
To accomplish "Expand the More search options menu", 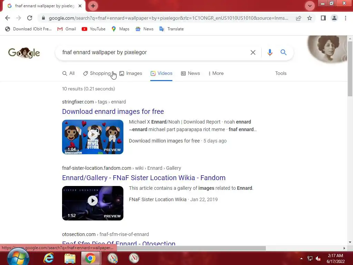I will tap(216, 73).
